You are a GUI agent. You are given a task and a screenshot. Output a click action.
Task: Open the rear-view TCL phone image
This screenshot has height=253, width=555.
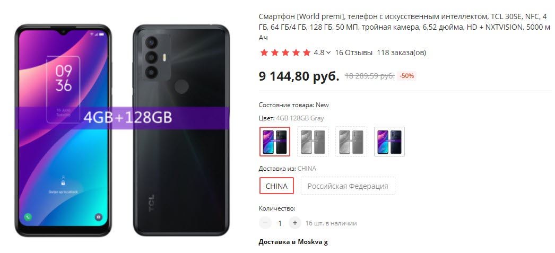click(x=181, y=130)
